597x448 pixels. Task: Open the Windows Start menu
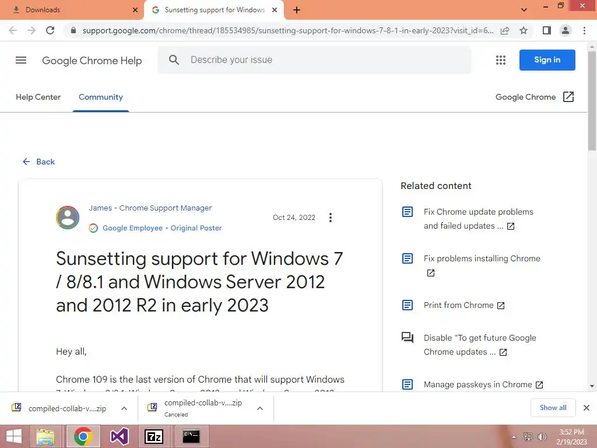coord(14,436)
